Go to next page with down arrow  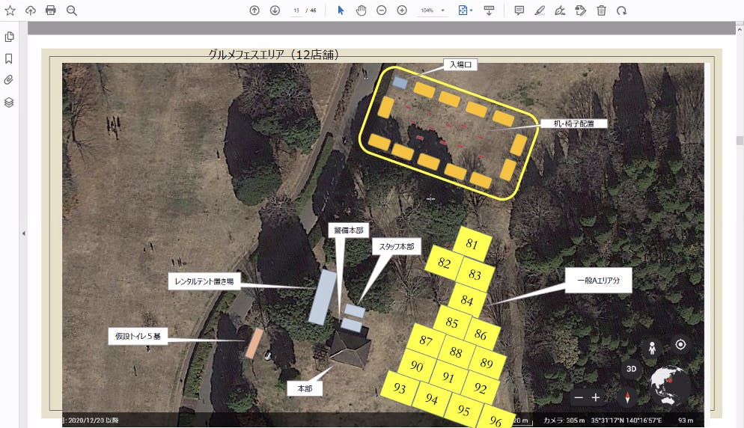(x=275, y=10)
